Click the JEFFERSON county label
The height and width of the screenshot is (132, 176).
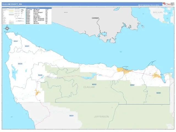click(x=101, y=117)
